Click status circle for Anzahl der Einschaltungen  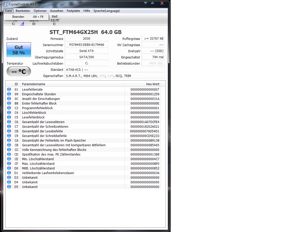pyautogui.click(x=9, y=99)
